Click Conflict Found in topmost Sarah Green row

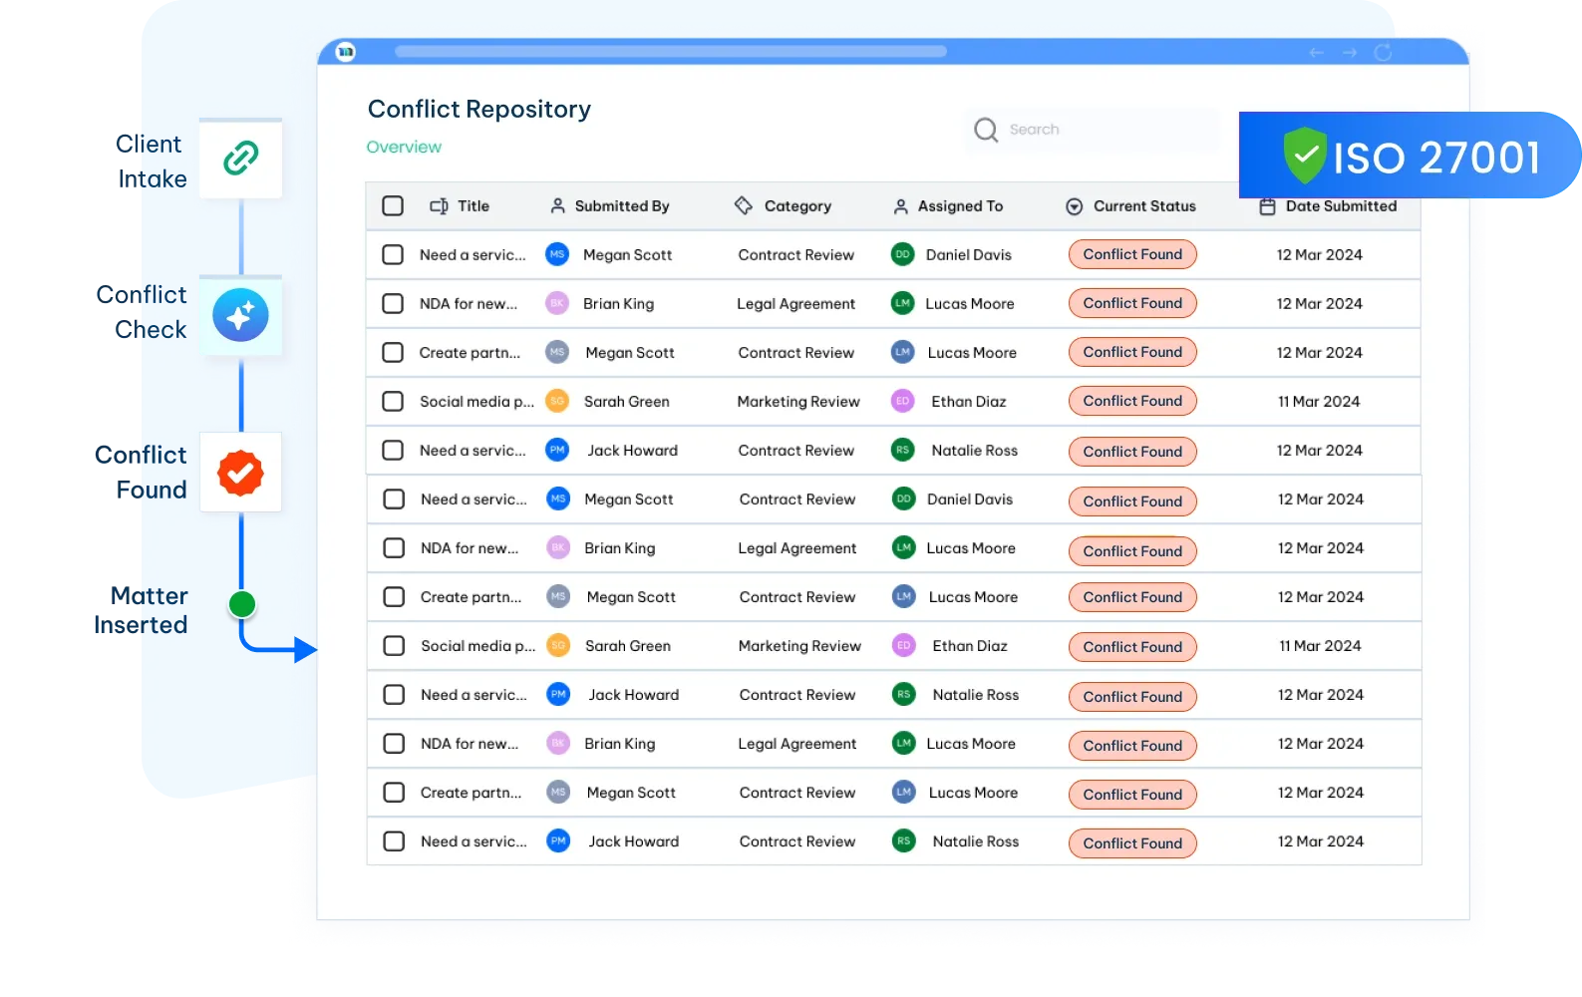pyautogui.click(x=1132, y=401)
